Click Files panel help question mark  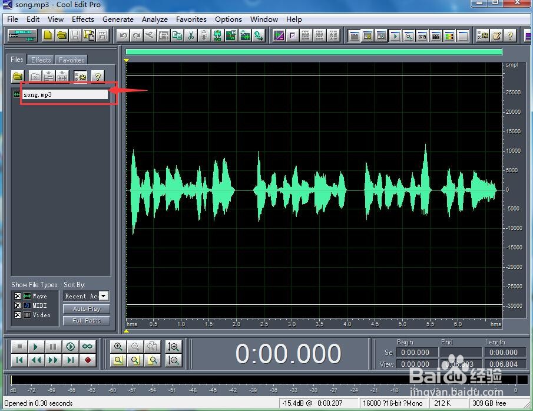(x=98, y=76)
